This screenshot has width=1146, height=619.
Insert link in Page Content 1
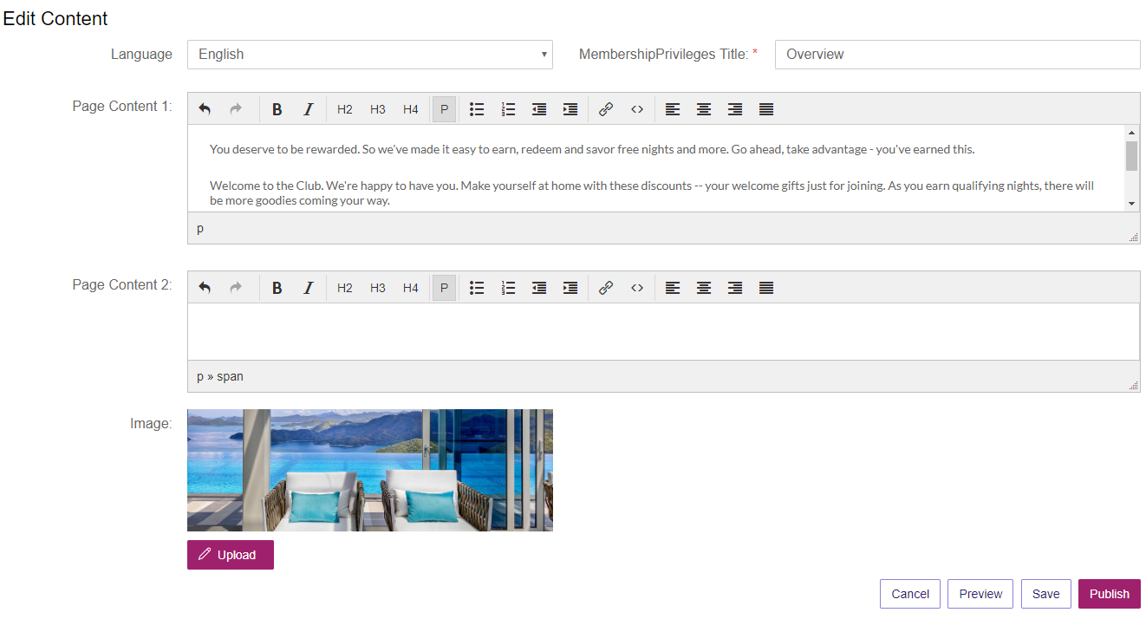tap(606, 109)
